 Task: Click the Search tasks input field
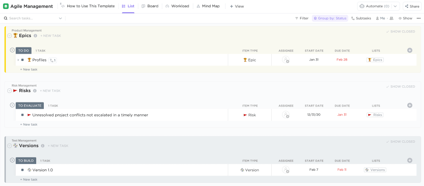coord(32,19)
